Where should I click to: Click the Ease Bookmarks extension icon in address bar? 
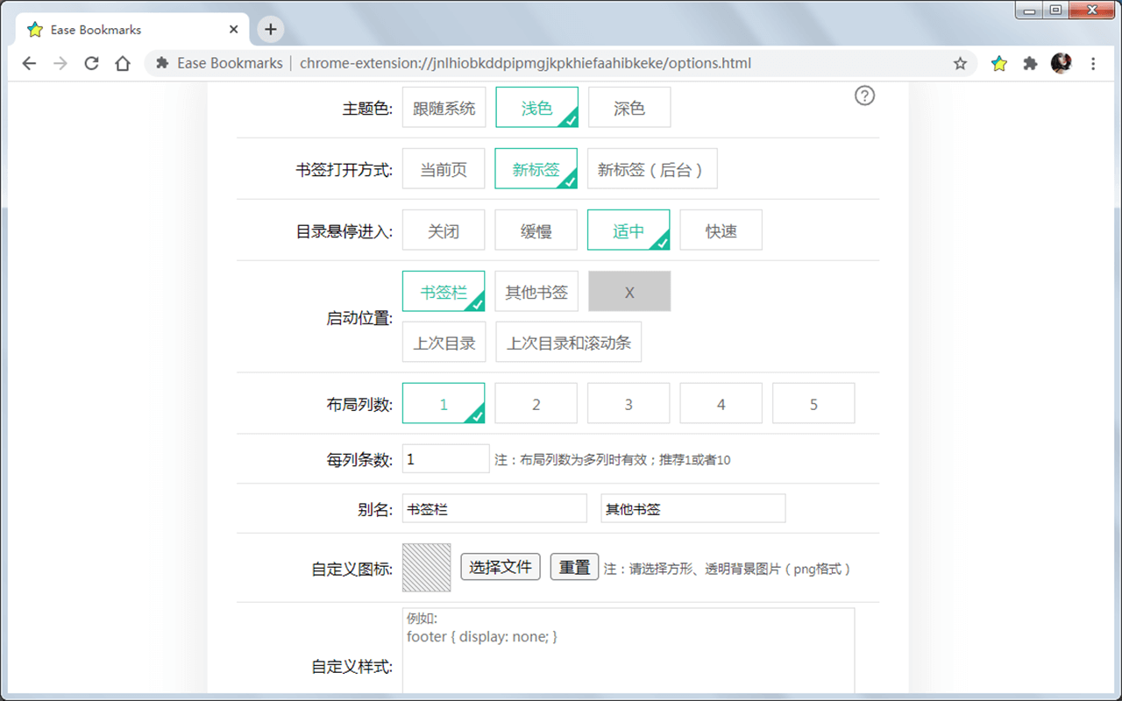[163, 62]
